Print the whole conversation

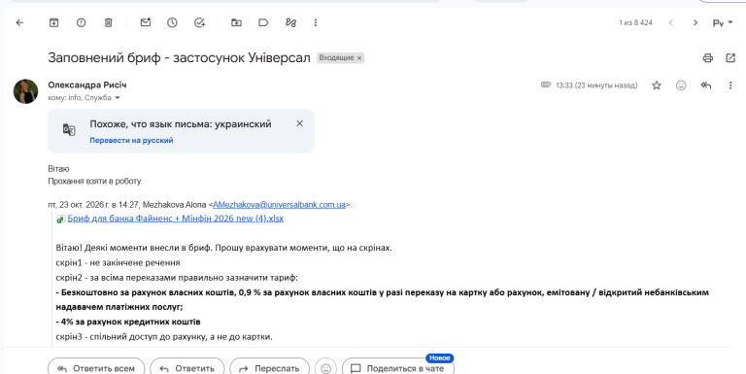pyautogui.click(x=708, y=58)
